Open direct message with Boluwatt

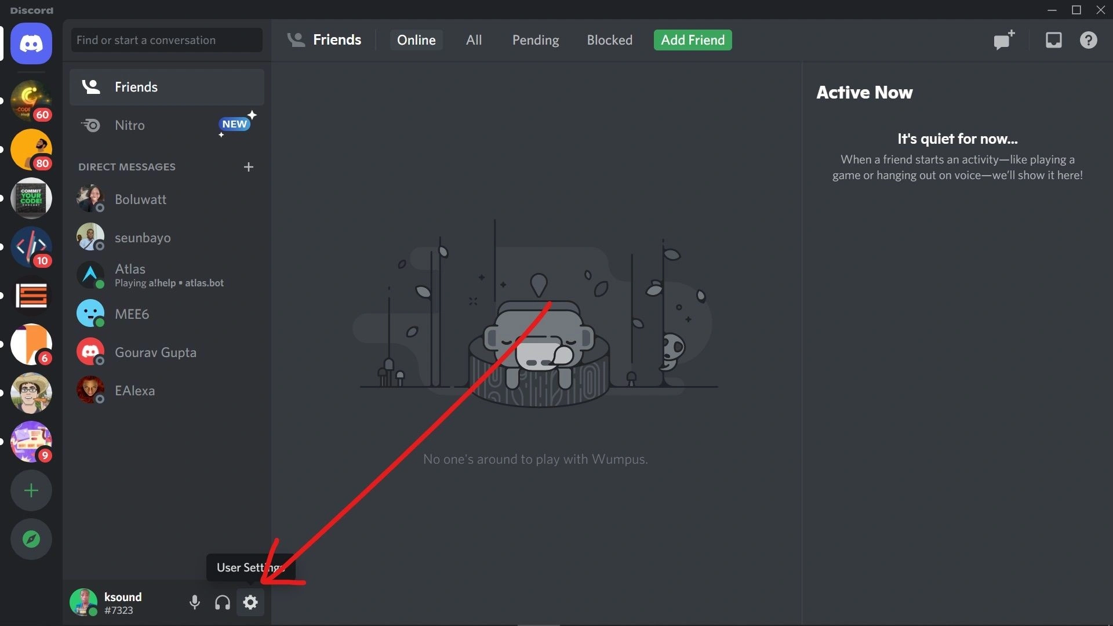[167, 199]
